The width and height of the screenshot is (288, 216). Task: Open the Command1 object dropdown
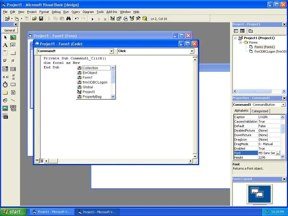111,51
